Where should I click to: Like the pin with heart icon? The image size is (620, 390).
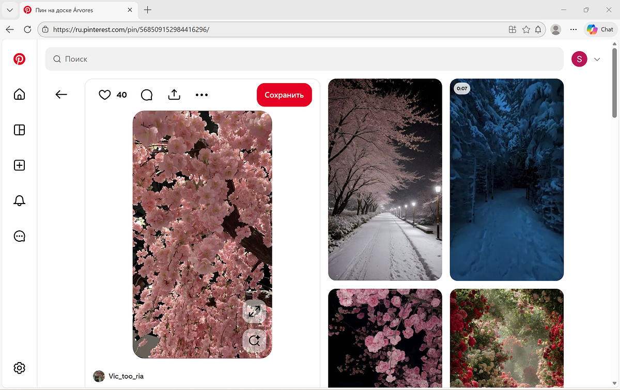(x=105, y=95)
